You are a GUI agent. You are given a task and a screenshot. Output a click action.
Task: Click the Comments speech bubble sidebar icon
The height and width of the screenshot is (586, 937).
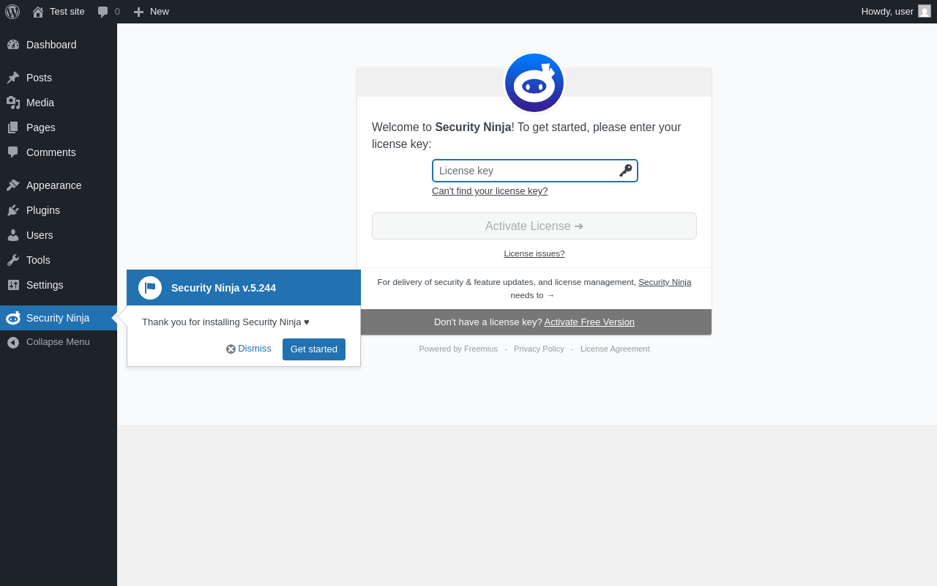coord(13,152)
